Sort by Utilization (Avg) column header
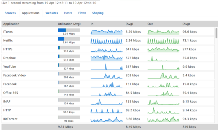 pos(69,24)
